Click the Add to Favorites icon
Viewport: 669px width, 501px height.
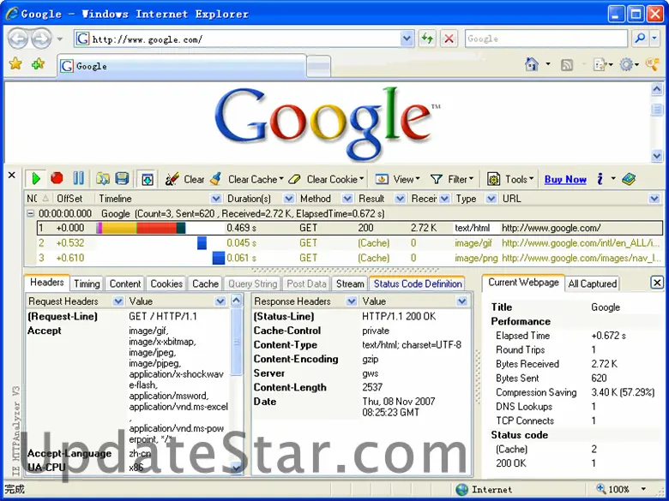pyautogui.click(x=38, y=64)
